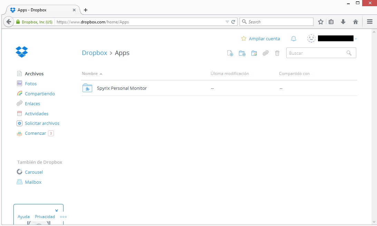377x226 pixels.
Task: Open the Carousel link
Action: click(34, 172)
